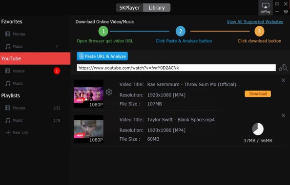Viewport: 290px width, 185px height.
Task: Open the dropdown arrow under window close button
Action: (x=286, y=12)
